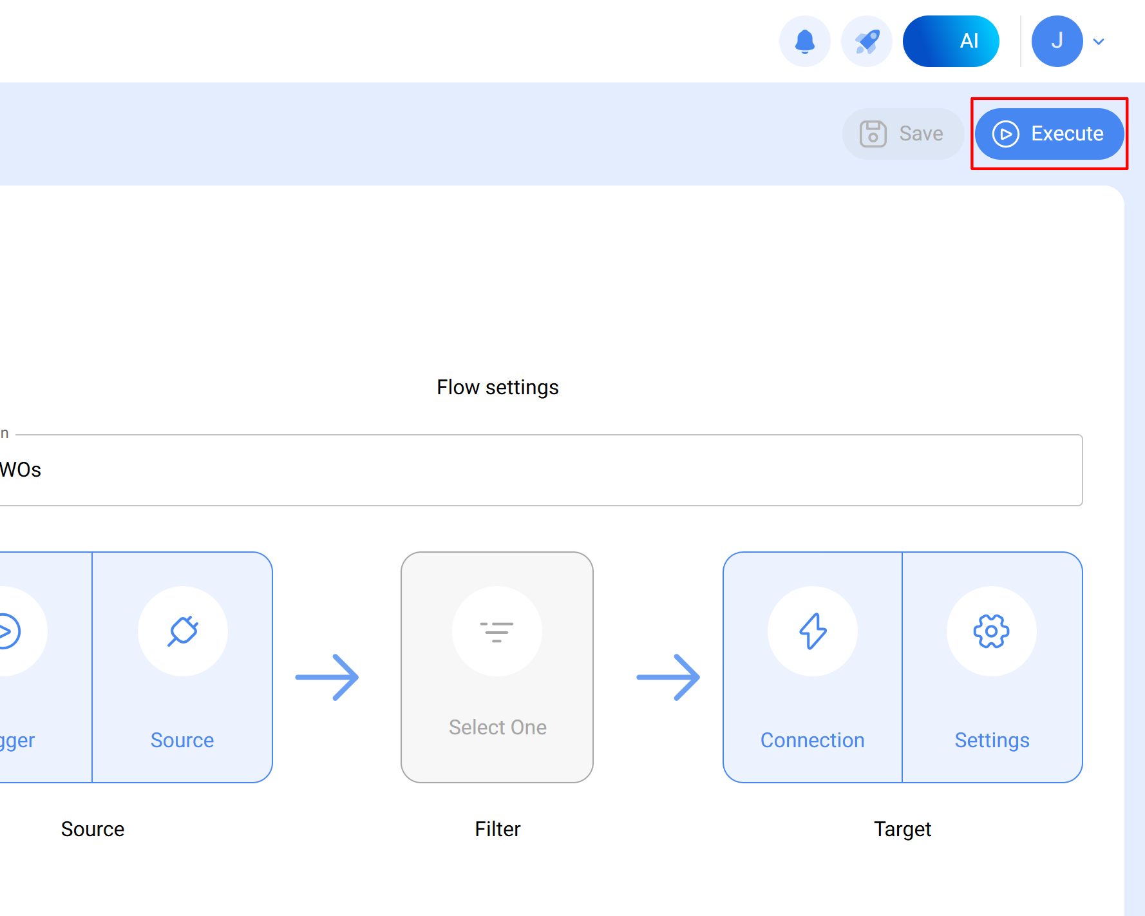Click the rocket icon in header
The height and width of the screenshot is (916, 1145).
(x=866, y=42)
